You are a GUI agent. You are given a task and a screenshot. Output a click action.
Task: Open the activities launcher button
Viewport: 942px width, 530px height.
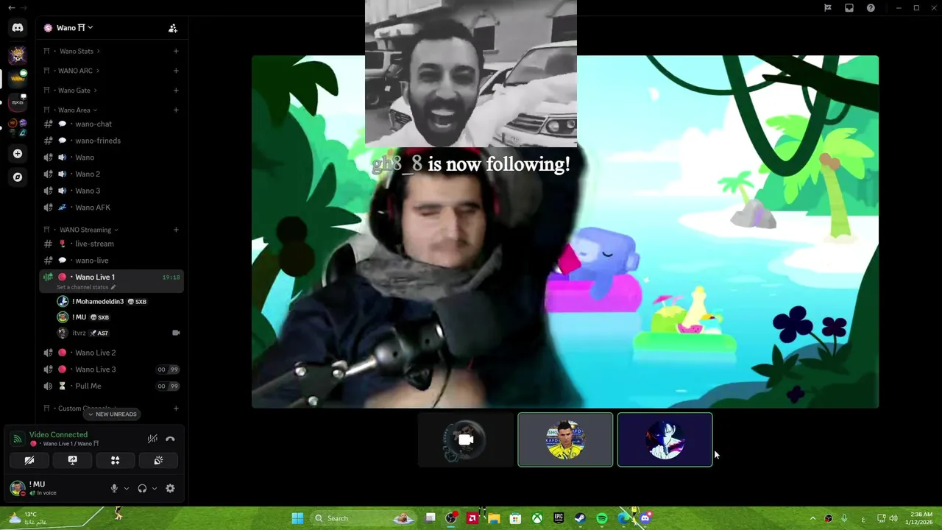point(116,460)
